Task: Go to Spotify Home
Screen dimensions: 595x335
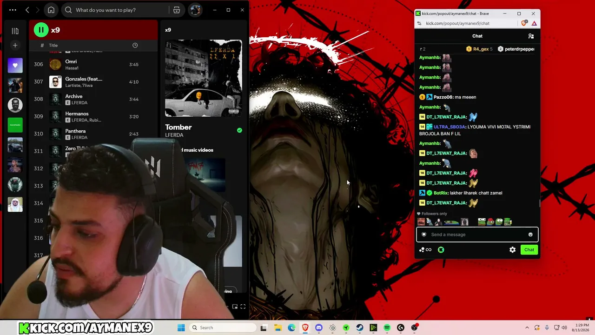Action: 51,10
